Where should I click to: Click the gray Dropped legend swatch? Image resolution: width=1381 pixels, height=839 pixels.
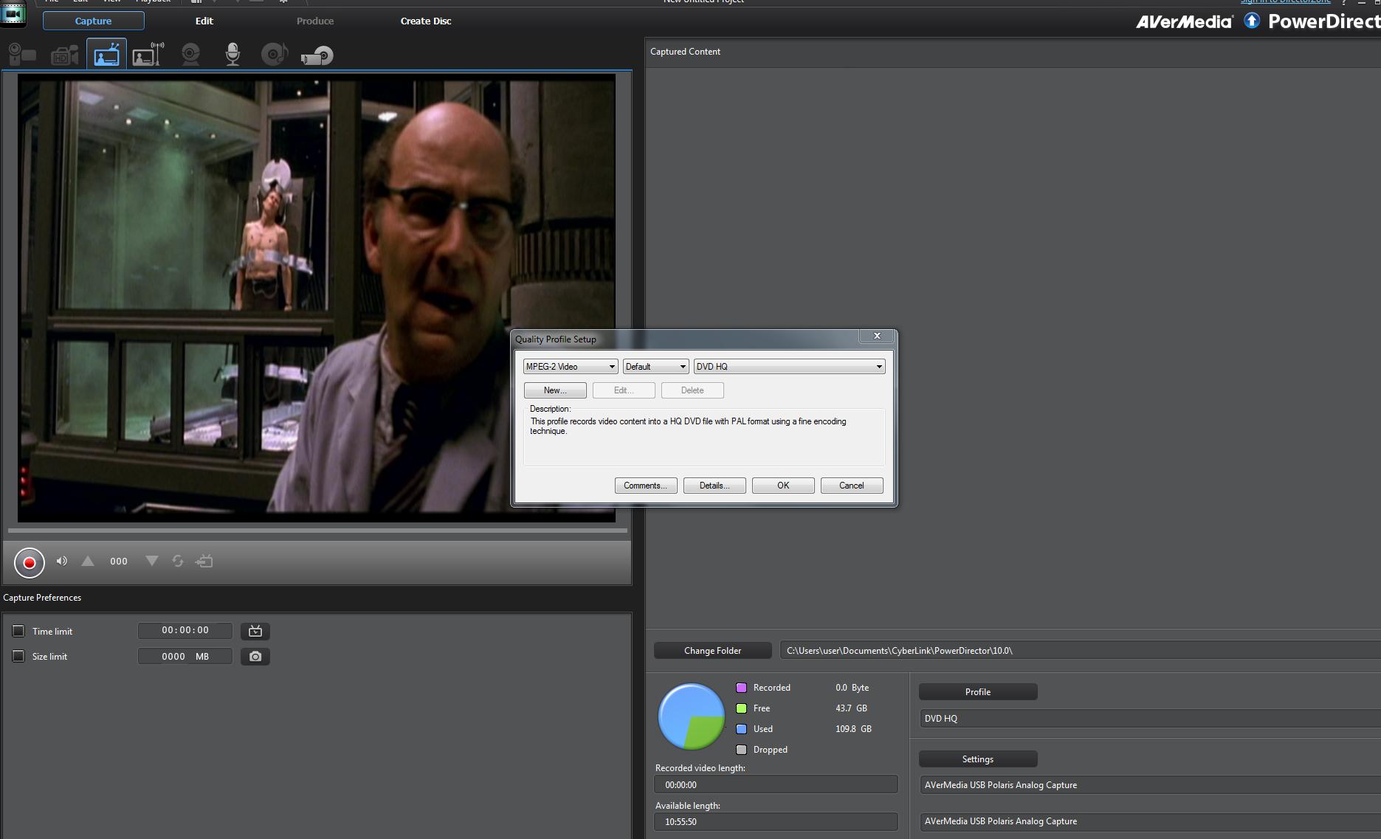pos(741,750)
